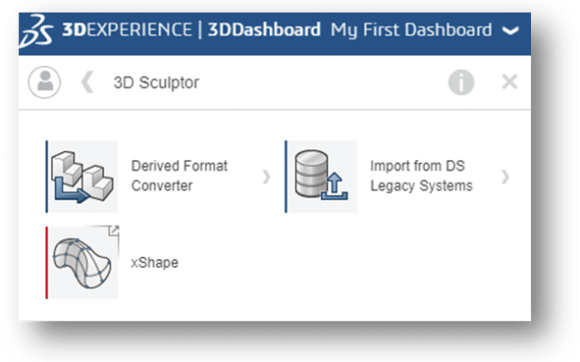
Task: Go back with the left chevron
Action: pos(87,82)
